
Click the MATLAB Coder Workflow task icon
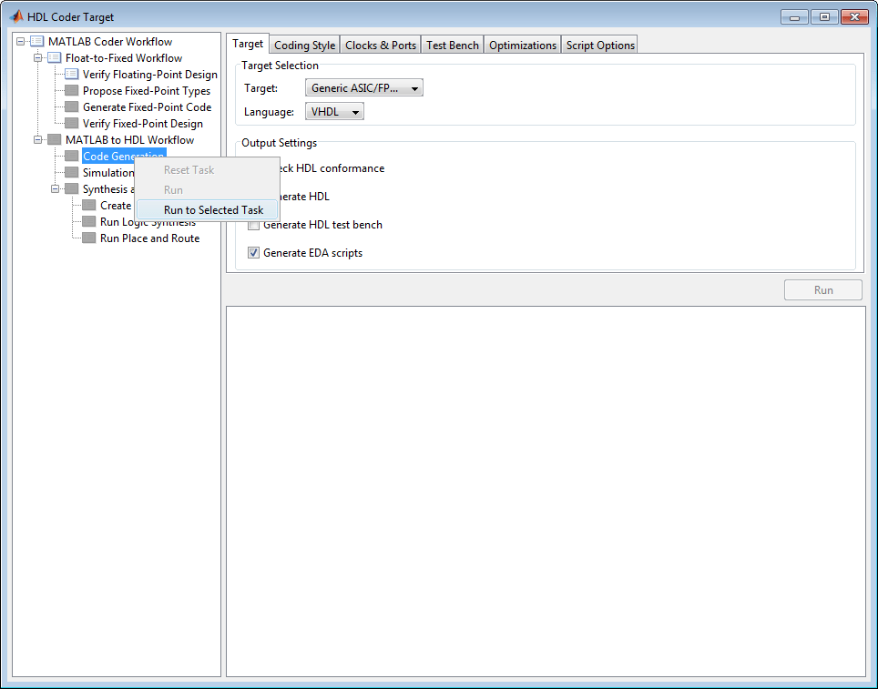tap(37, 42)
